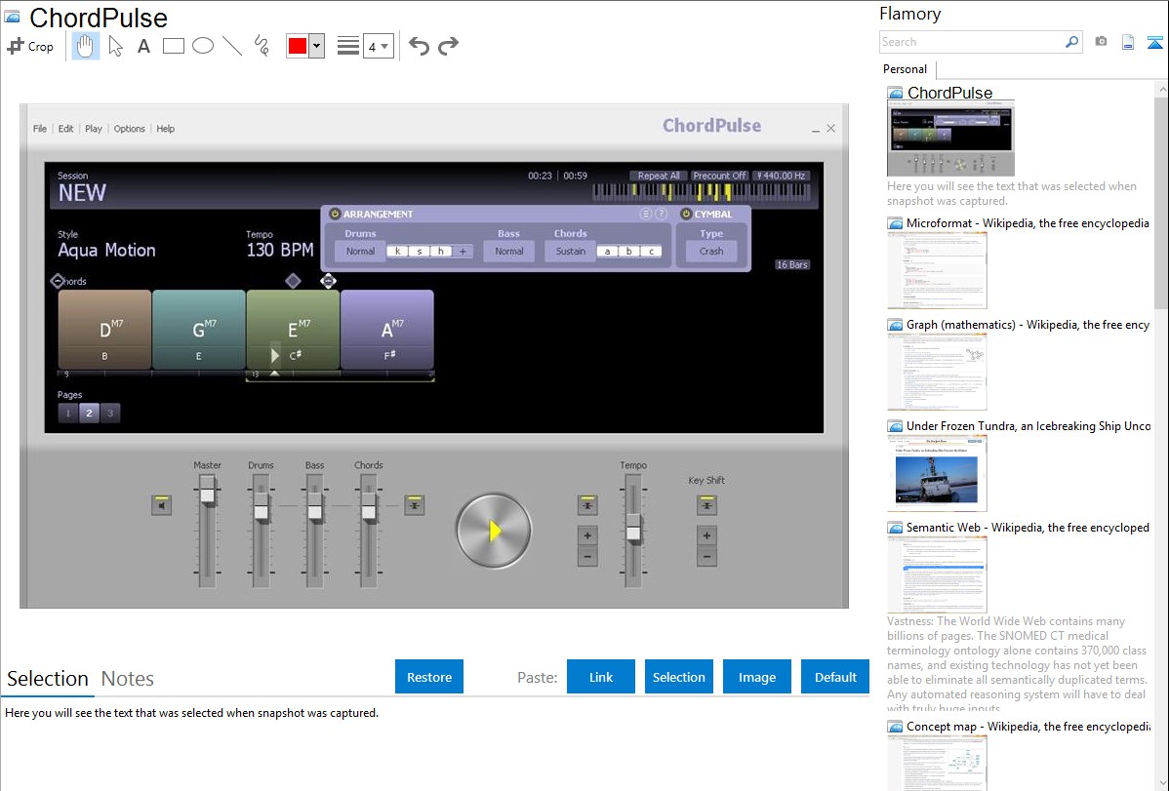The image size is (1169, 791).
Task: Open ChordPulse Options menu
Action: pos(129,128)
